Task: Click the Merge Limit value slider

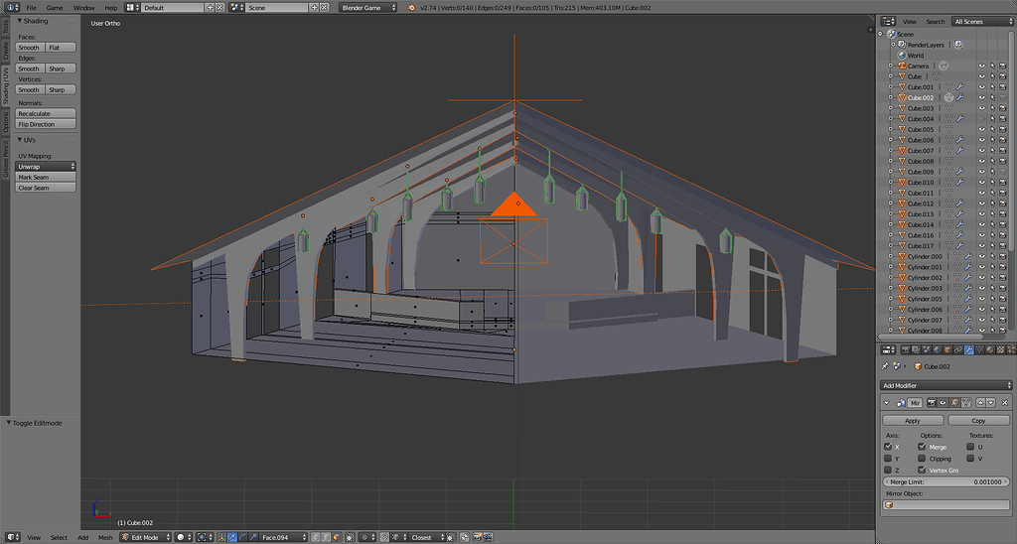Action: click(x=946, y=481)
